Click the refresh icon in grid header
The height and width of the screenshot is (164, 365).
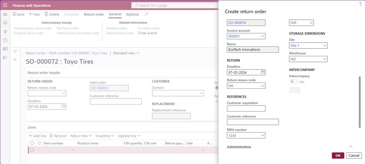(40, 143)
